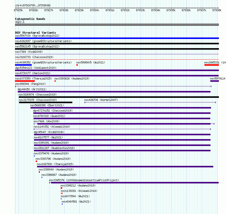
Task: Click dgv44n50 (Arlt2011) label
Action: 32,89
